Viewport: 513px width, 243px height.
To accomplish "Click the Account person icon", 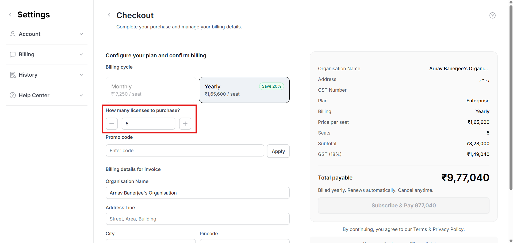I will pyautogui.click(x=13, y=34).
